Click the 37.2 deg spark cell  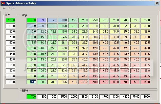click(83, 48)
